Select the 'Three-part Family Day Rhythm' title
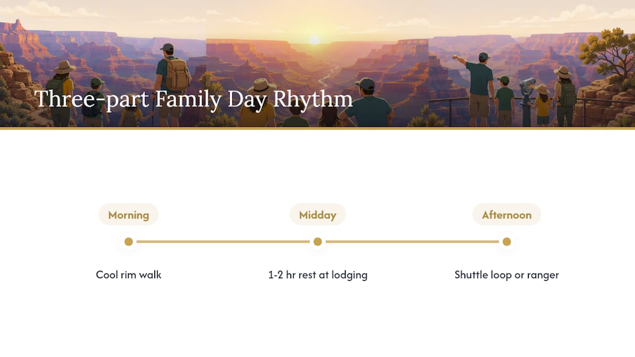The image size is (635, 357). point(193,99)
